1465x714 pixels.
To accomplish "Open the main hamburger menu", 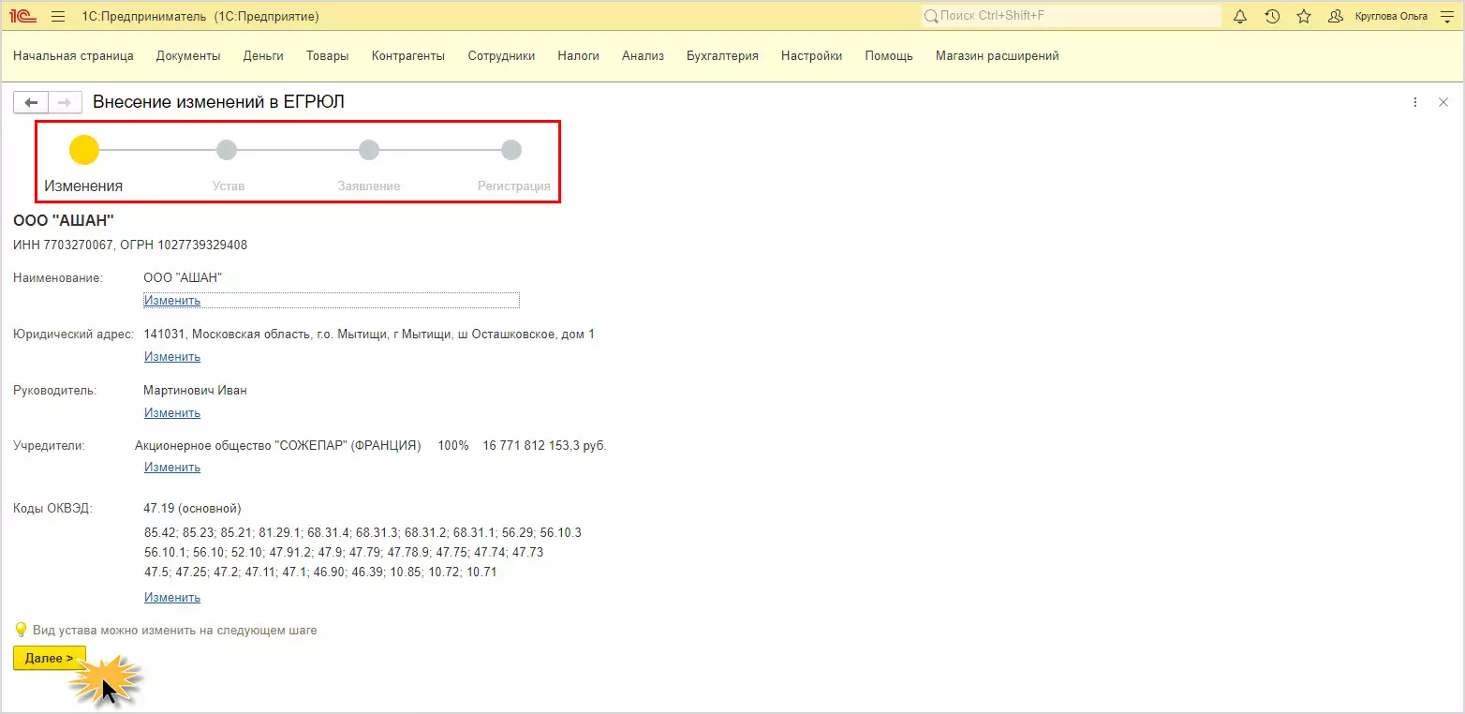I will tap(58, 16).
